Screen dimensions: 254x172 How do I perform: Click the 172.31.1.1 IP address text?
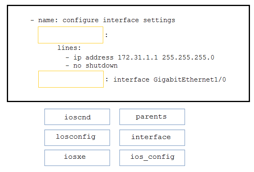138,57
